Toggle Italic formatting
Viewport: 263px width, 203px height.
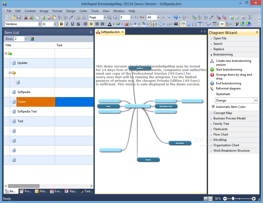pyautogui.click(x=67, y=24)
